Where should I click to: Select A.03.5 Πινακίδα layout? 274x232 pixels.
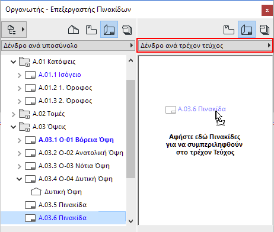pyautogui.click(x=63, y=205)
